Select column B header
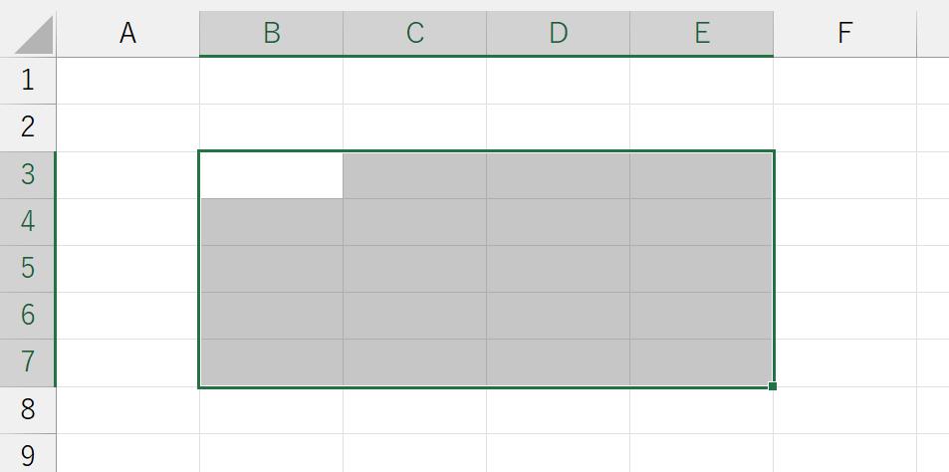This screenshot has height=472, width=949. (271, 33)
